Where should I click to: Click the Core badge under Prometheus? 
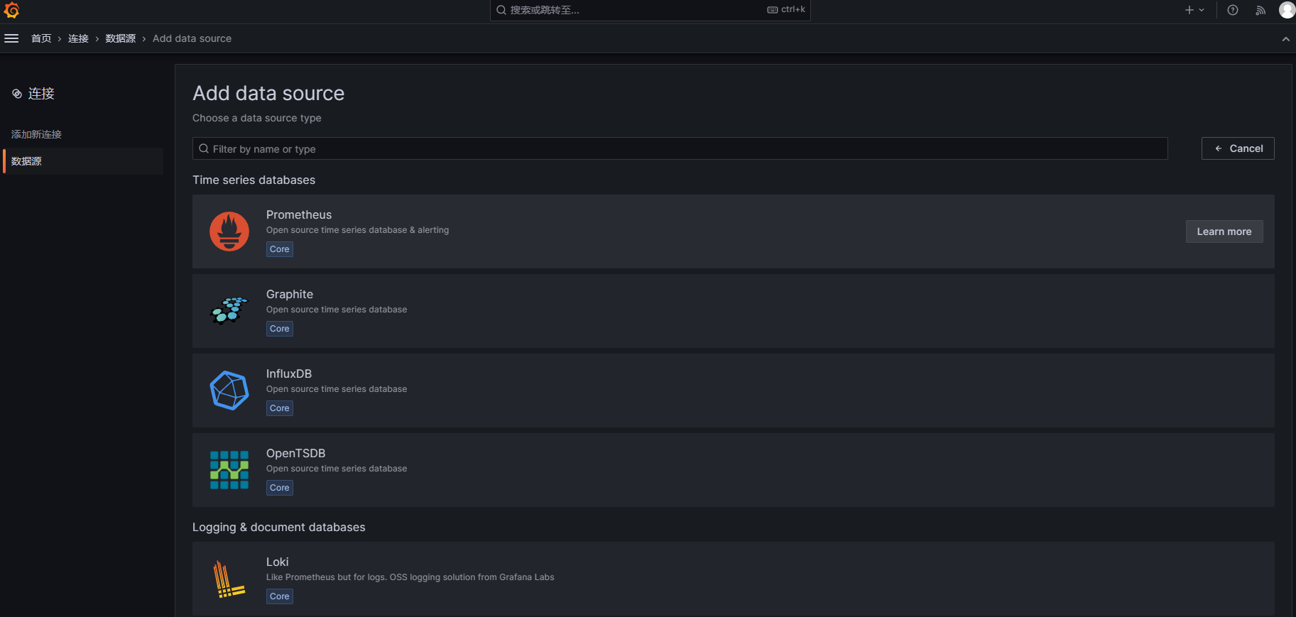coord(280,249)
